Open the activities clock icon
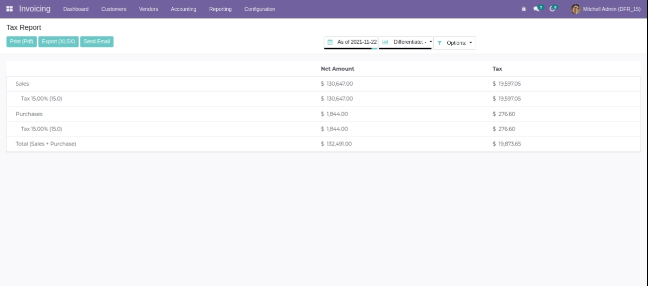 click(553, 9)
